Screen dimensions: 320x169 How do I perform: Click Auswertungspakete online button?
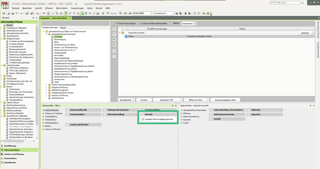[x=225, y=100]
